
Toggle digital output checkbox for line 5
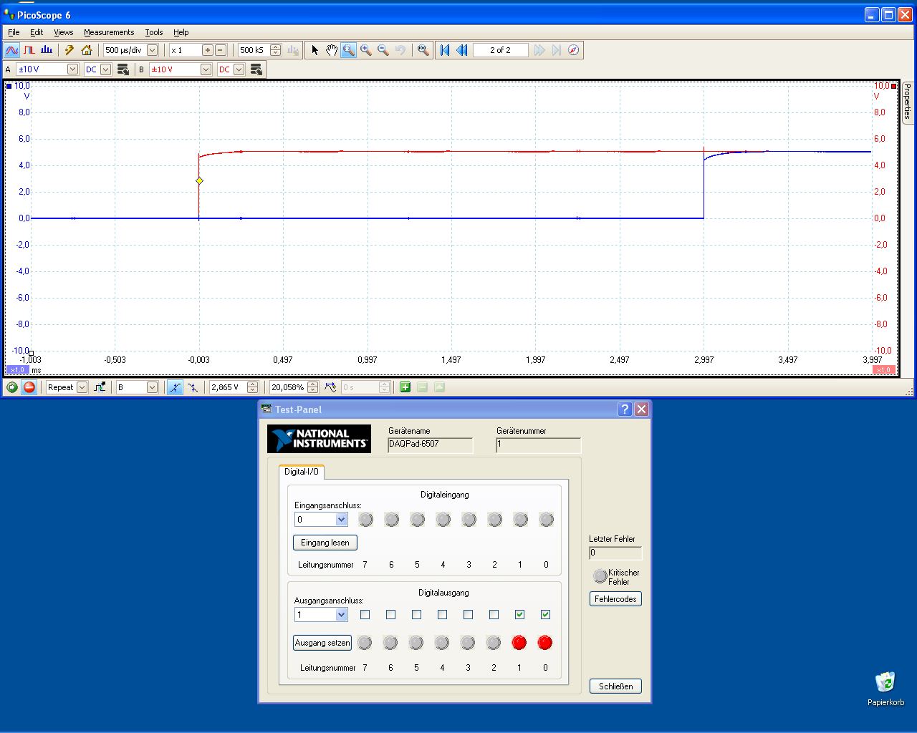[417, 614]
